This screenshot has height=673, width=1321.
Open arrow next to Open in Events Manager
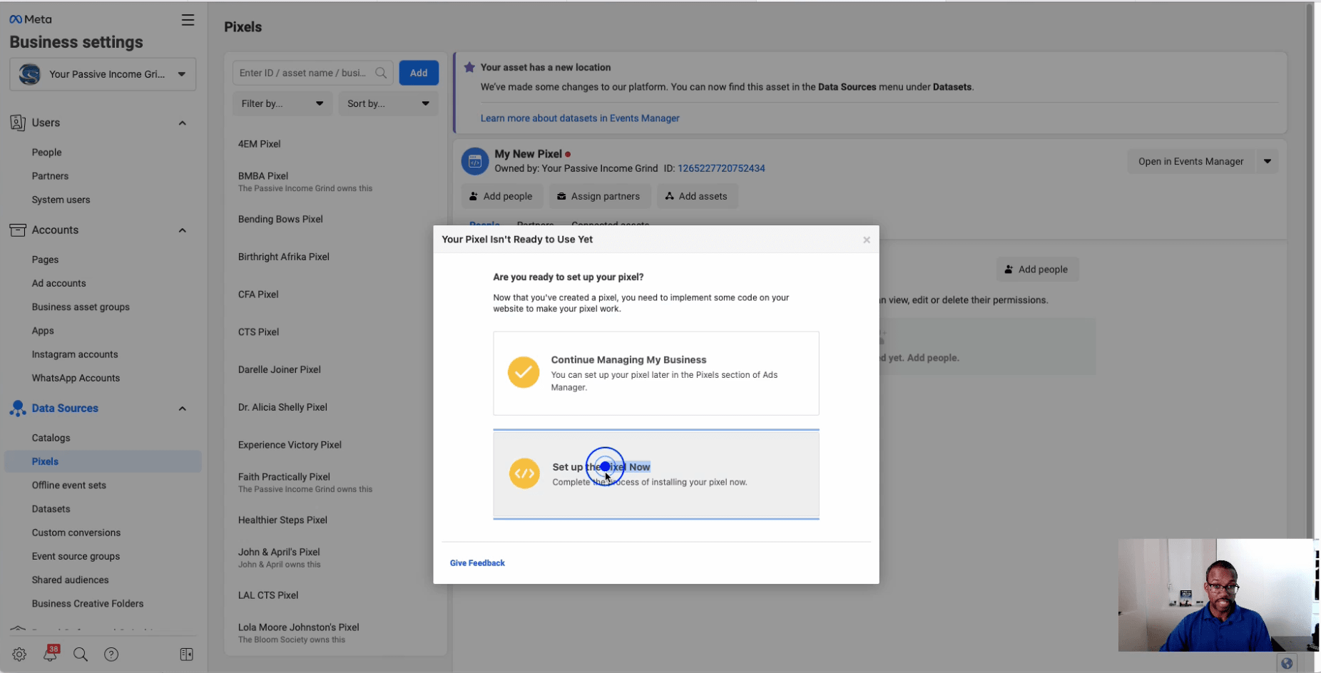(1268, 161)
